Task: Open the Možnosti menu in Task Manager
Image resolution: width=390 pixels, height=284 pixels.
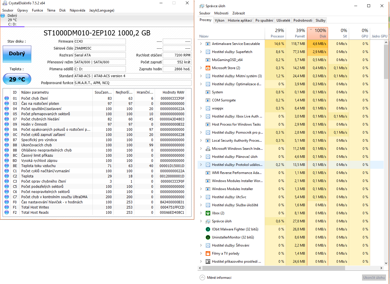Action: [x=221, y=13]
